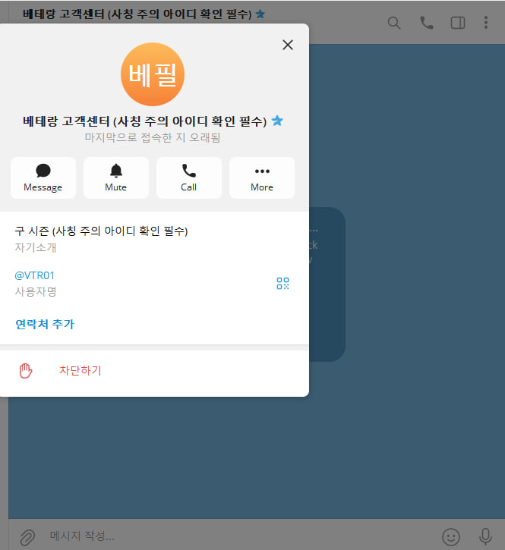Click the 메시지 작성 message input field
The image size is (505, 550).
228,536
